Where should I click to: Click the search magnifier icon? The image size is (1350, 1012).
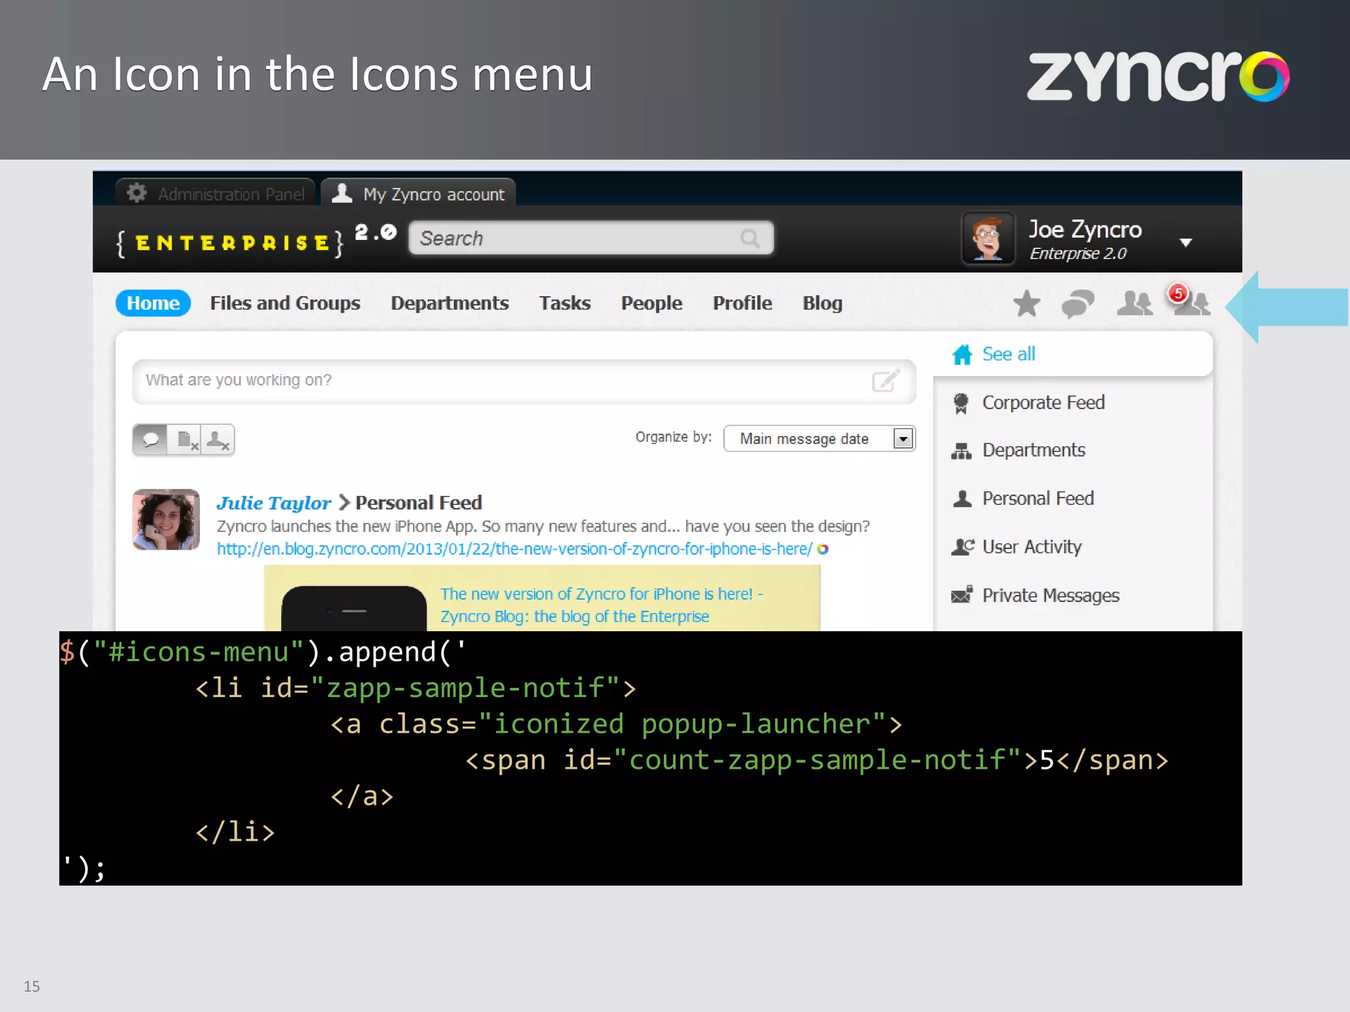point(749,238)
